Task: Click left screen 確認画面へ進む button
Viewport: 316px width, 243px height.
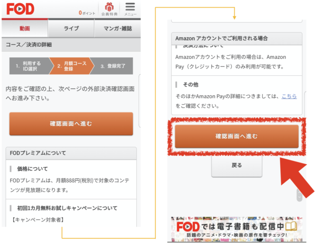Action: [x=71, y=124]
